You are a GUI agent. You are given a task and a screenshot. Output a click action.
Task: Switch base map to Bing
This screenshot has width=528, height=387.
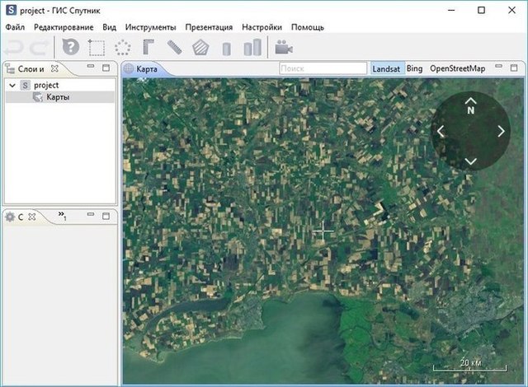[x=414, y=68]
